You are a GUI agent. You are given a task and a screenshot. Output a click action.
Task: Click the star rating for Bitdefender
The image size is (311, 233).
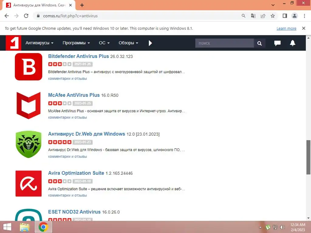pyautogui.click(x=60, y=64)
